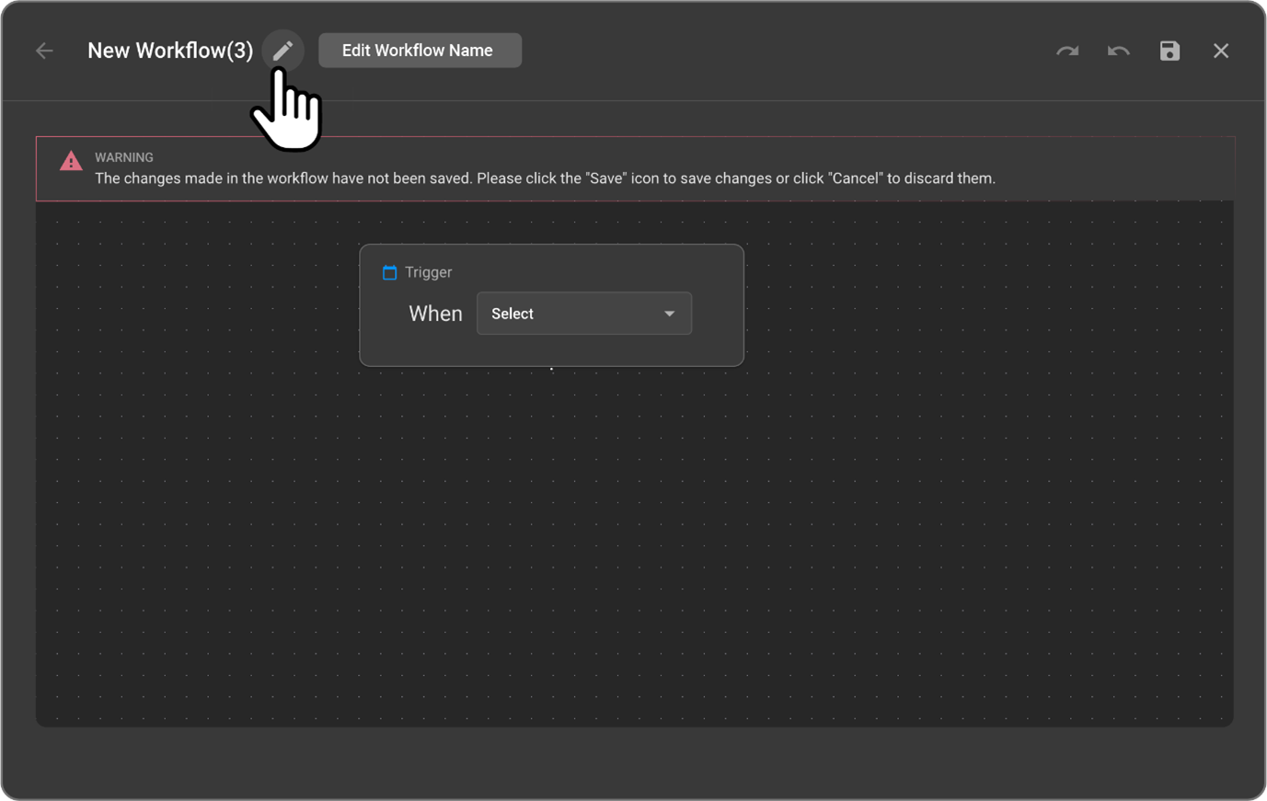Click the When label in Trigger node
The image size is (1267, 801).
tap(435, 314)
